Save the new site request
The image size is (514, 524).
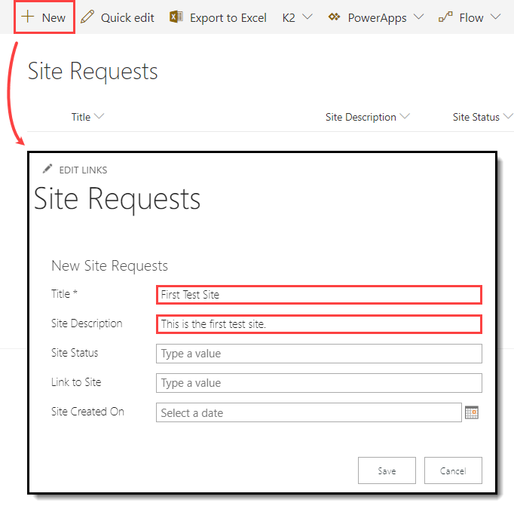tap(387, 470)
